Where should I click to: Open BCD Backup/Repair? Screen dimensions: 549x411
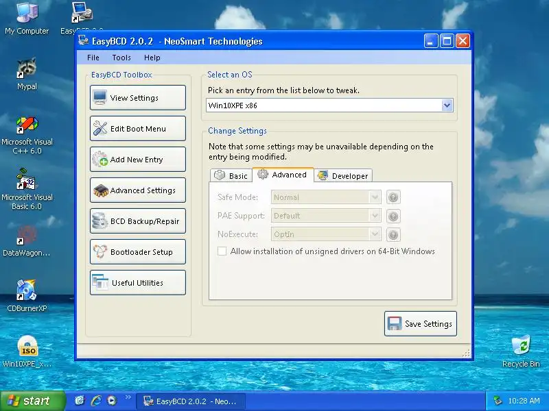point(138,221)
